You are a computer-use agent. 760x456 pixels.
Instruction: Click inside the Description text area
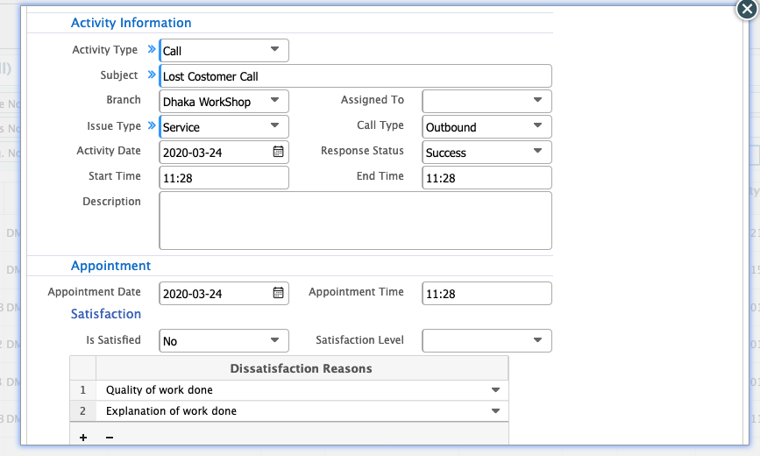click(x=355, y=221)
